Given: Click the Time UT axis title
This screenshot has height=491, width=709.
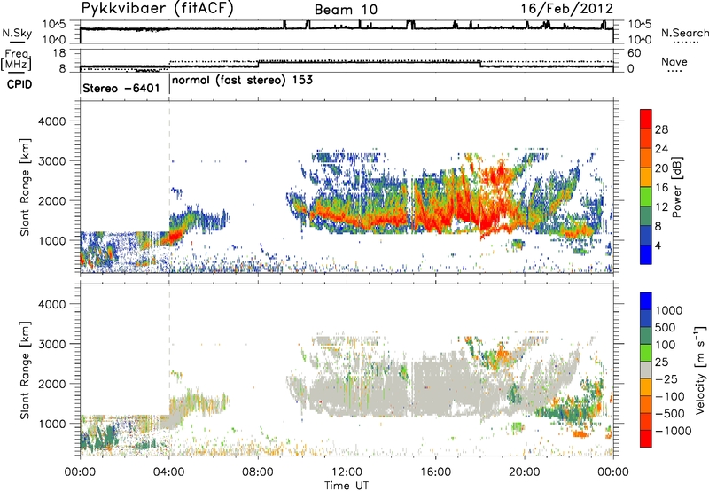Looking at the screenshot, I should pos(347,486).
